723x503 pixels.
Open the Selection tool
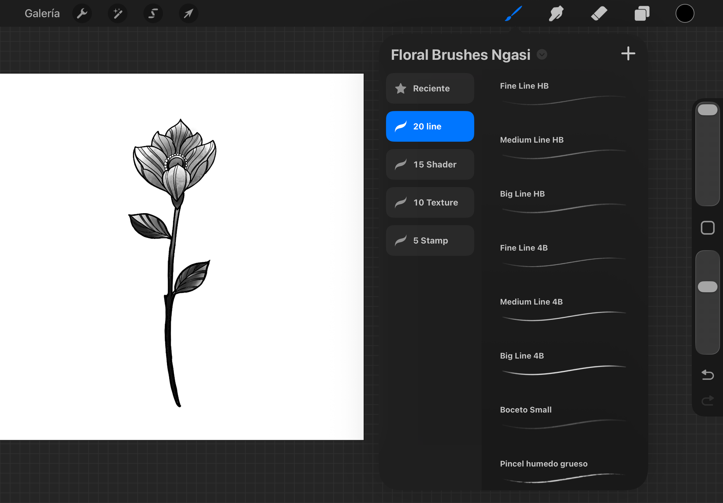point(153,13)
